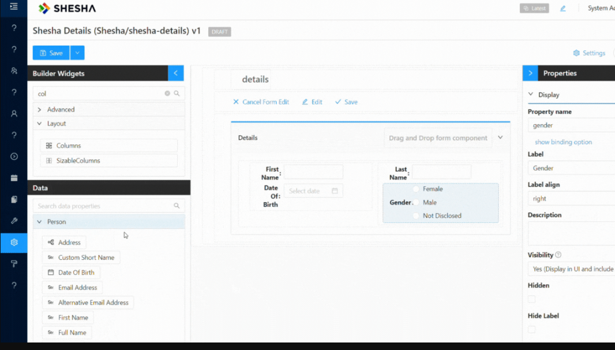Select the Custom Short Name property
This screenshot has width=615, height=350.
81,257
